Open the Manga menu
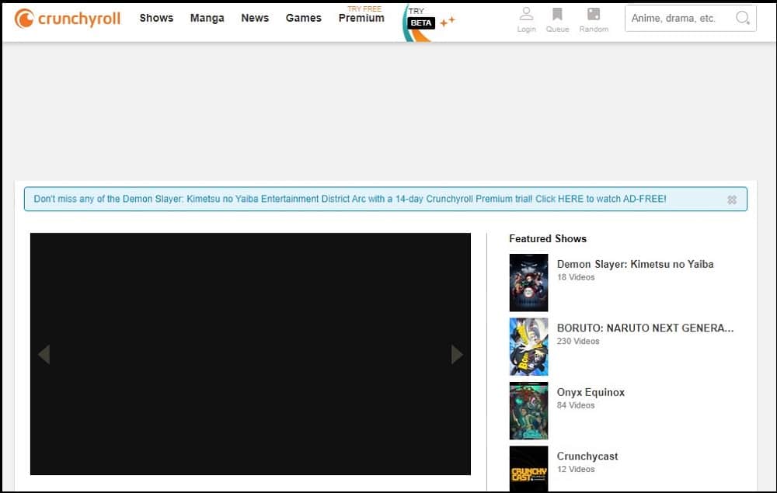Image resolution: width=777 pixels, height=493 pixels. [x=207, y=18]
